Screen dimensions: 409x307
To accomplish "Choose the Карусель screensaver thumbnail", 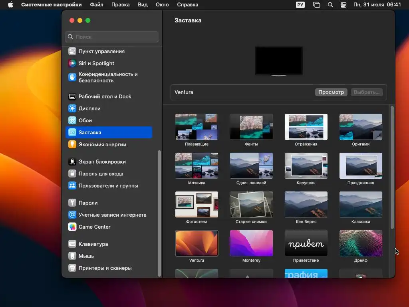I will point(306,165).
